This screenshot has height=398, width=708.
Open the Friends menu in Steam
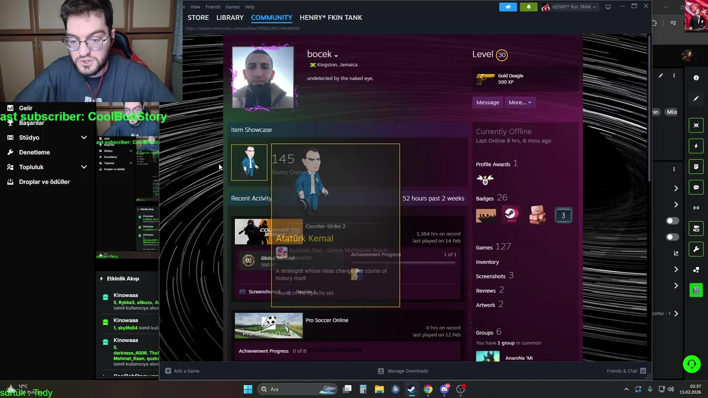coord(213,7)
